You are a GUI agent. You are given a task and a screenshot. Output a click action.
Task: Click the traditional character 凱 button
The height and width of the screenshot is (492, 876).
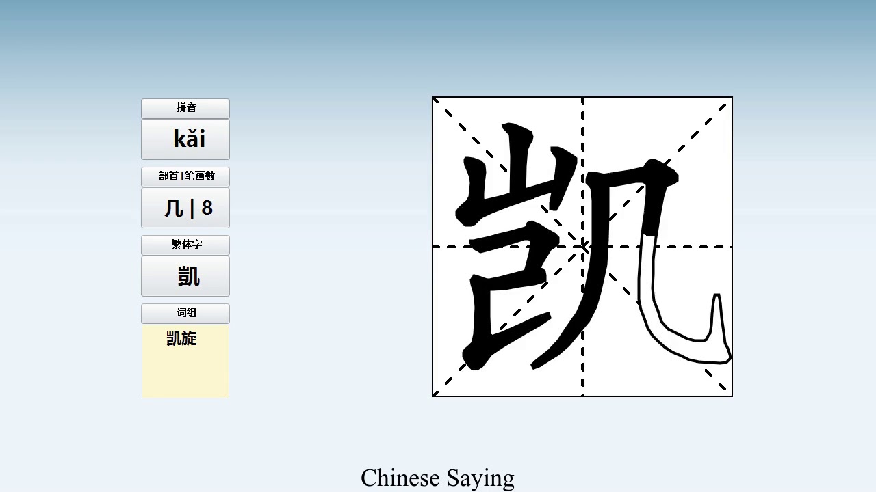click(185, 276)
